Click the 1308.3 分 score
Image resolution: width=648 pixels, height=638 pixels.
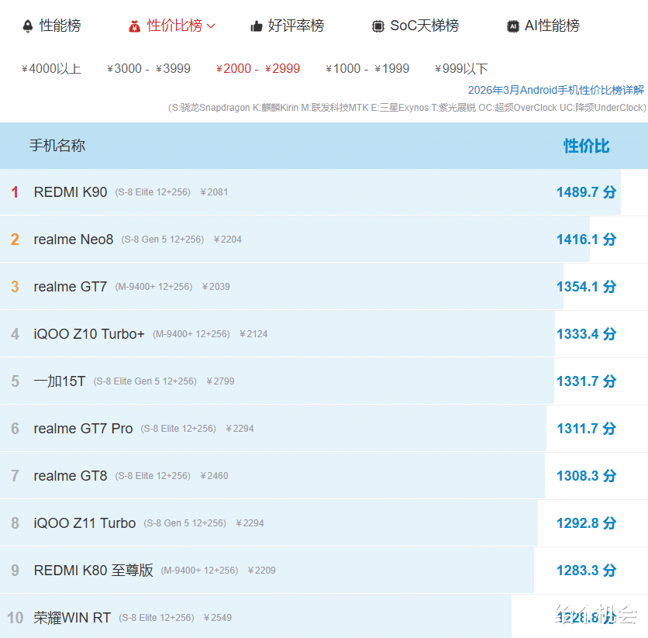click(587, 476)
